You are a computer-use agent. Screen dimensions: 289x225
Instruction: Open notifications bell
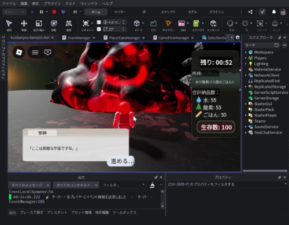pyautogui.click(x=274, y=12)
